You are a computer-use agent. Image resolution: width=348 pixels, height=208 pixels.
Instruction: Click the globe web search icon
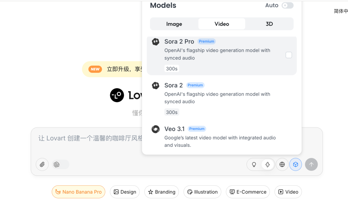[x=282, y=164]
